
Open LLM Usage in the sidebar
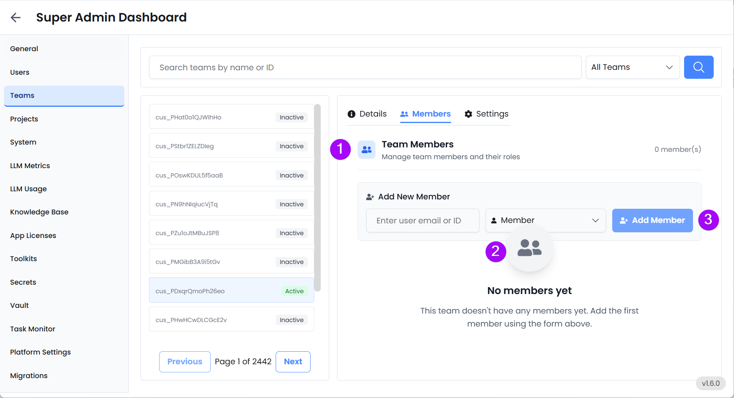(64, 189)
